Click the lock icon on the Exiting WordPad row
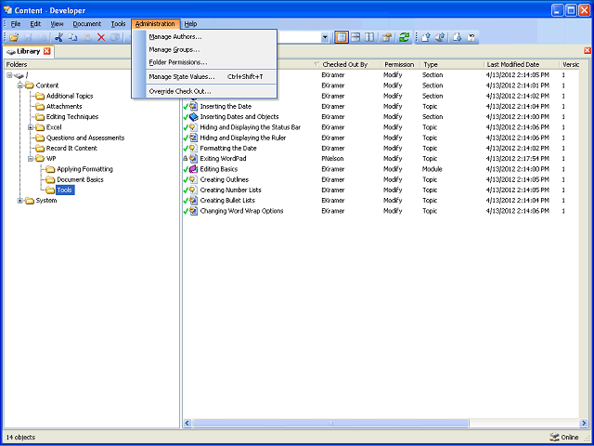This screenshot has height=446, width=594. (186, 159)
